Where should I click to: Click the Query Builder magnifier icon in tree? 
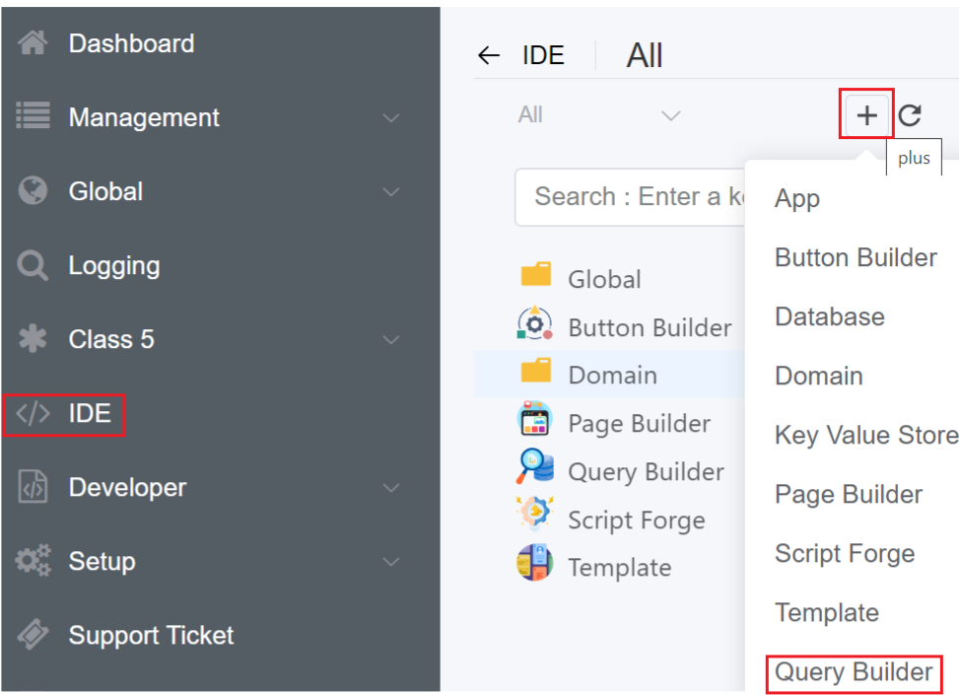pyautogui.click(x=535, y=467)
